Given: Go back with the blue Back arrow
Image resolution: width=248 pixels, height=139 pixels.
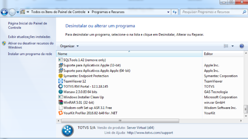Looking at the screenshot, I should [x=4, y=12].
